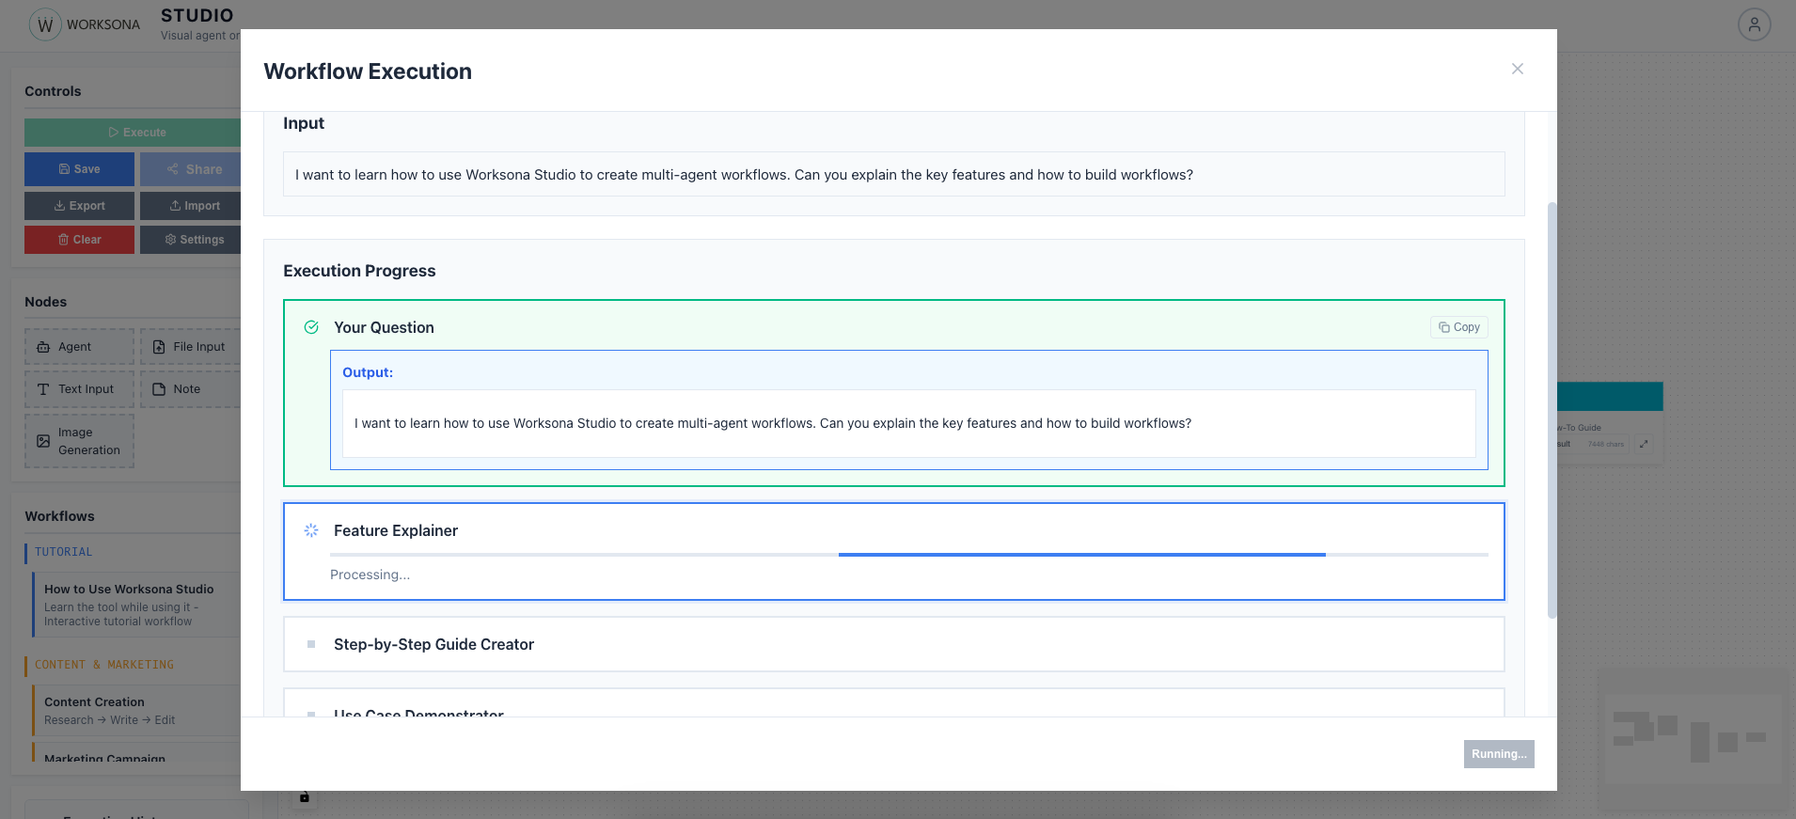Image resolution: width=1796 pixels, height=819 pixels.
Task: Select the TUTORIAL workflows category
Action: [x=64, y=552]
